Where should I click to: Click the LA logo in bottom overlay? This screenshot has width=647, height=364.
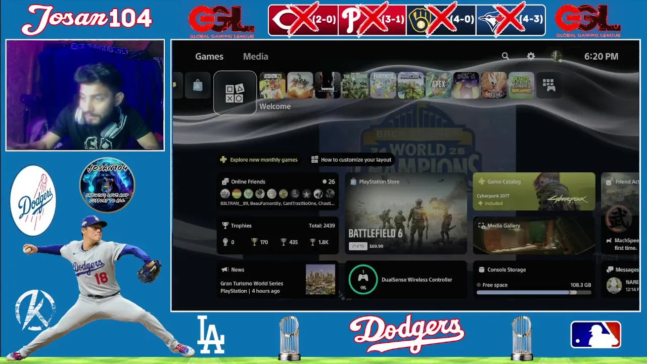[x=210, y=334]
